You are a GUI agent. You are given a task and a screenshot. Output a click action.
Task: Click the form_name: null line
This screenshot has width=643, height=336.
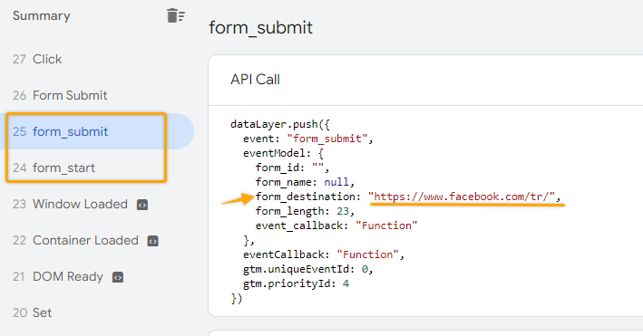[x=305, y=182]
